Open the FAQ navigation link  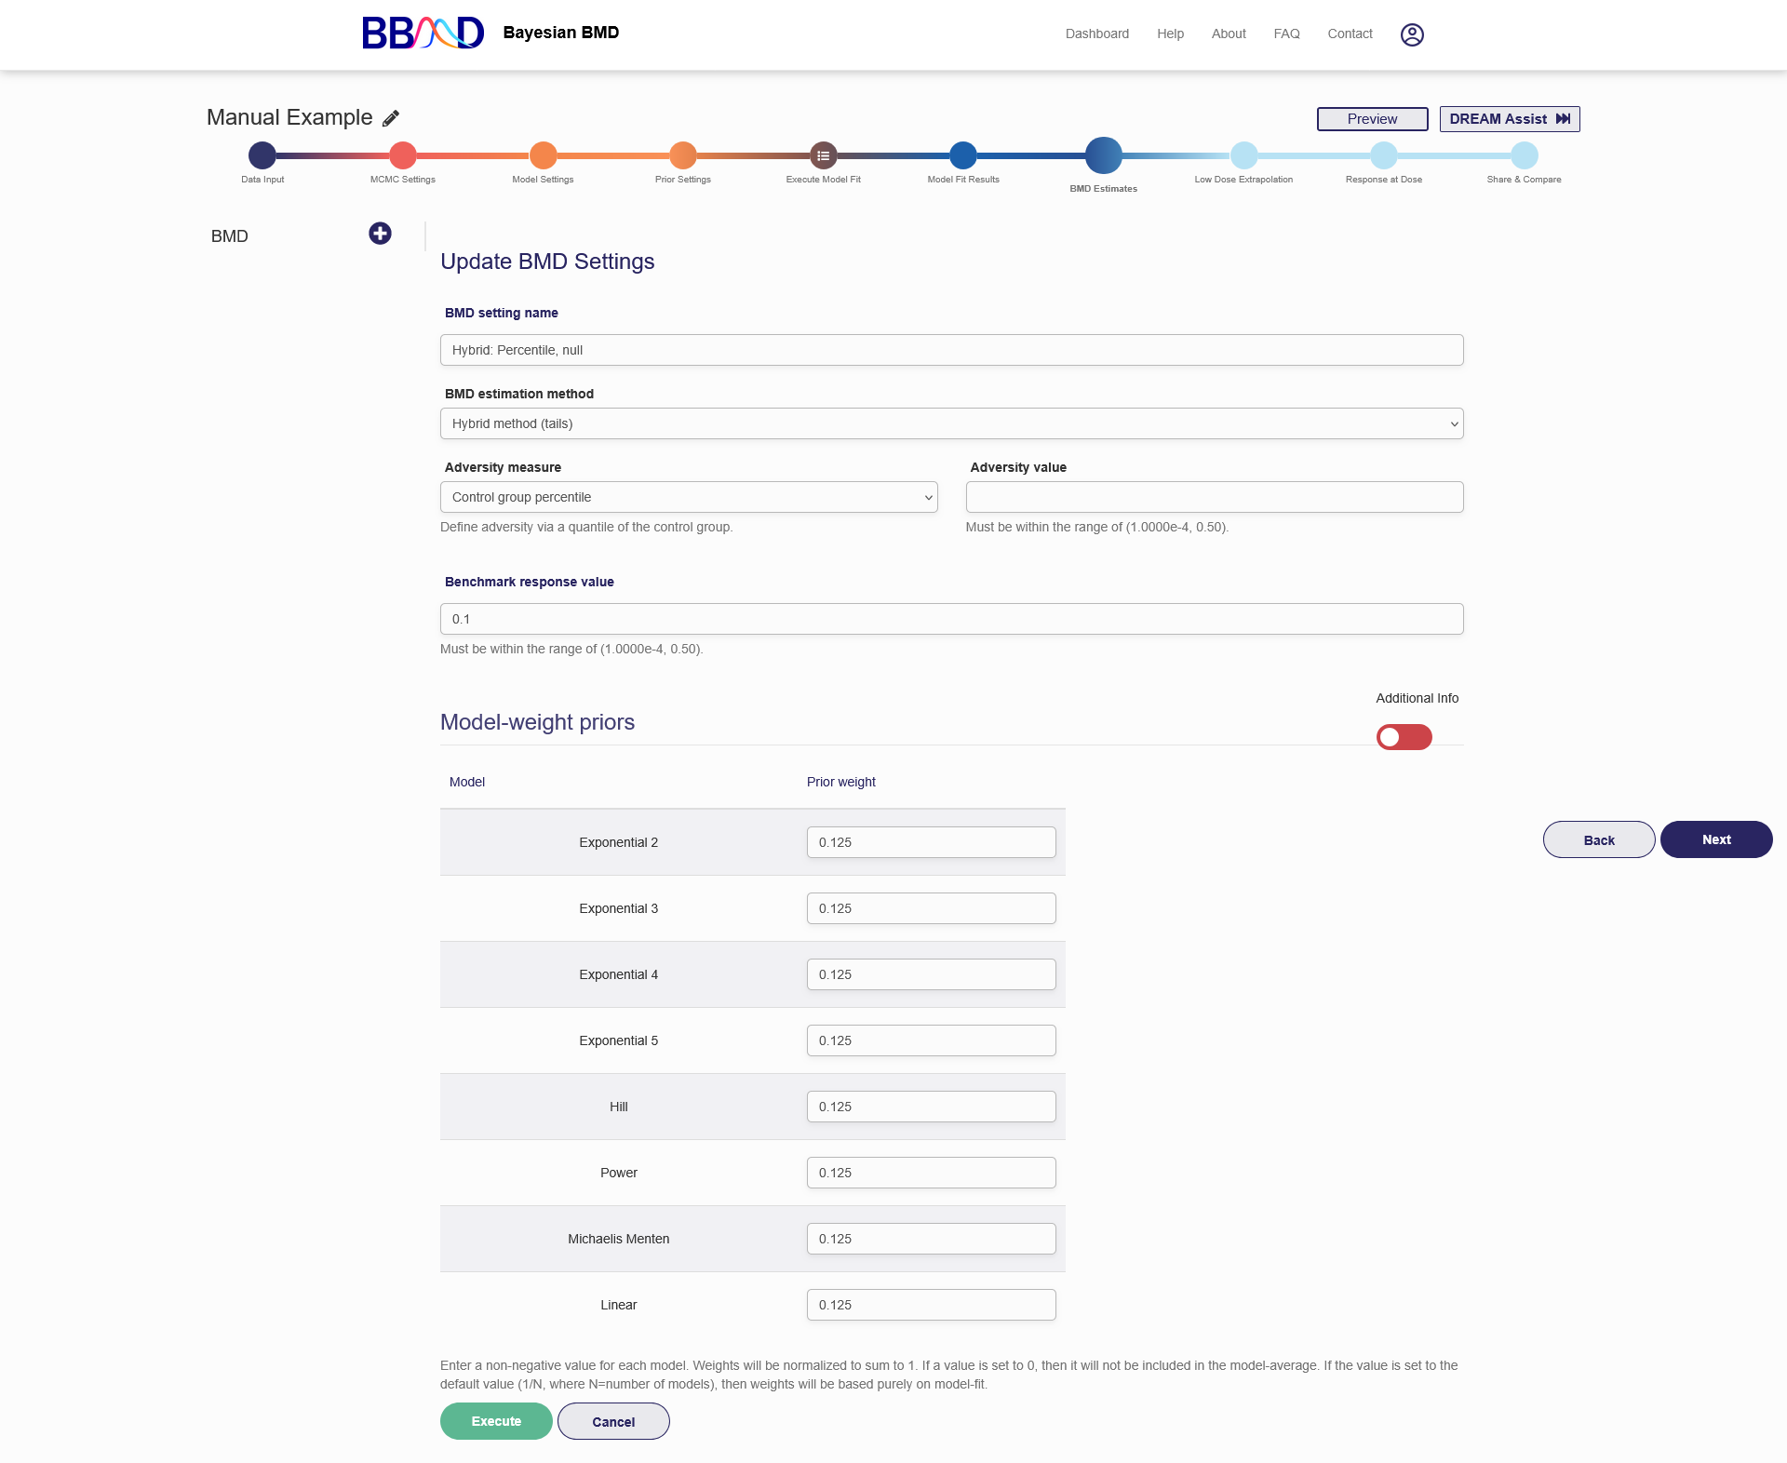1286,34
